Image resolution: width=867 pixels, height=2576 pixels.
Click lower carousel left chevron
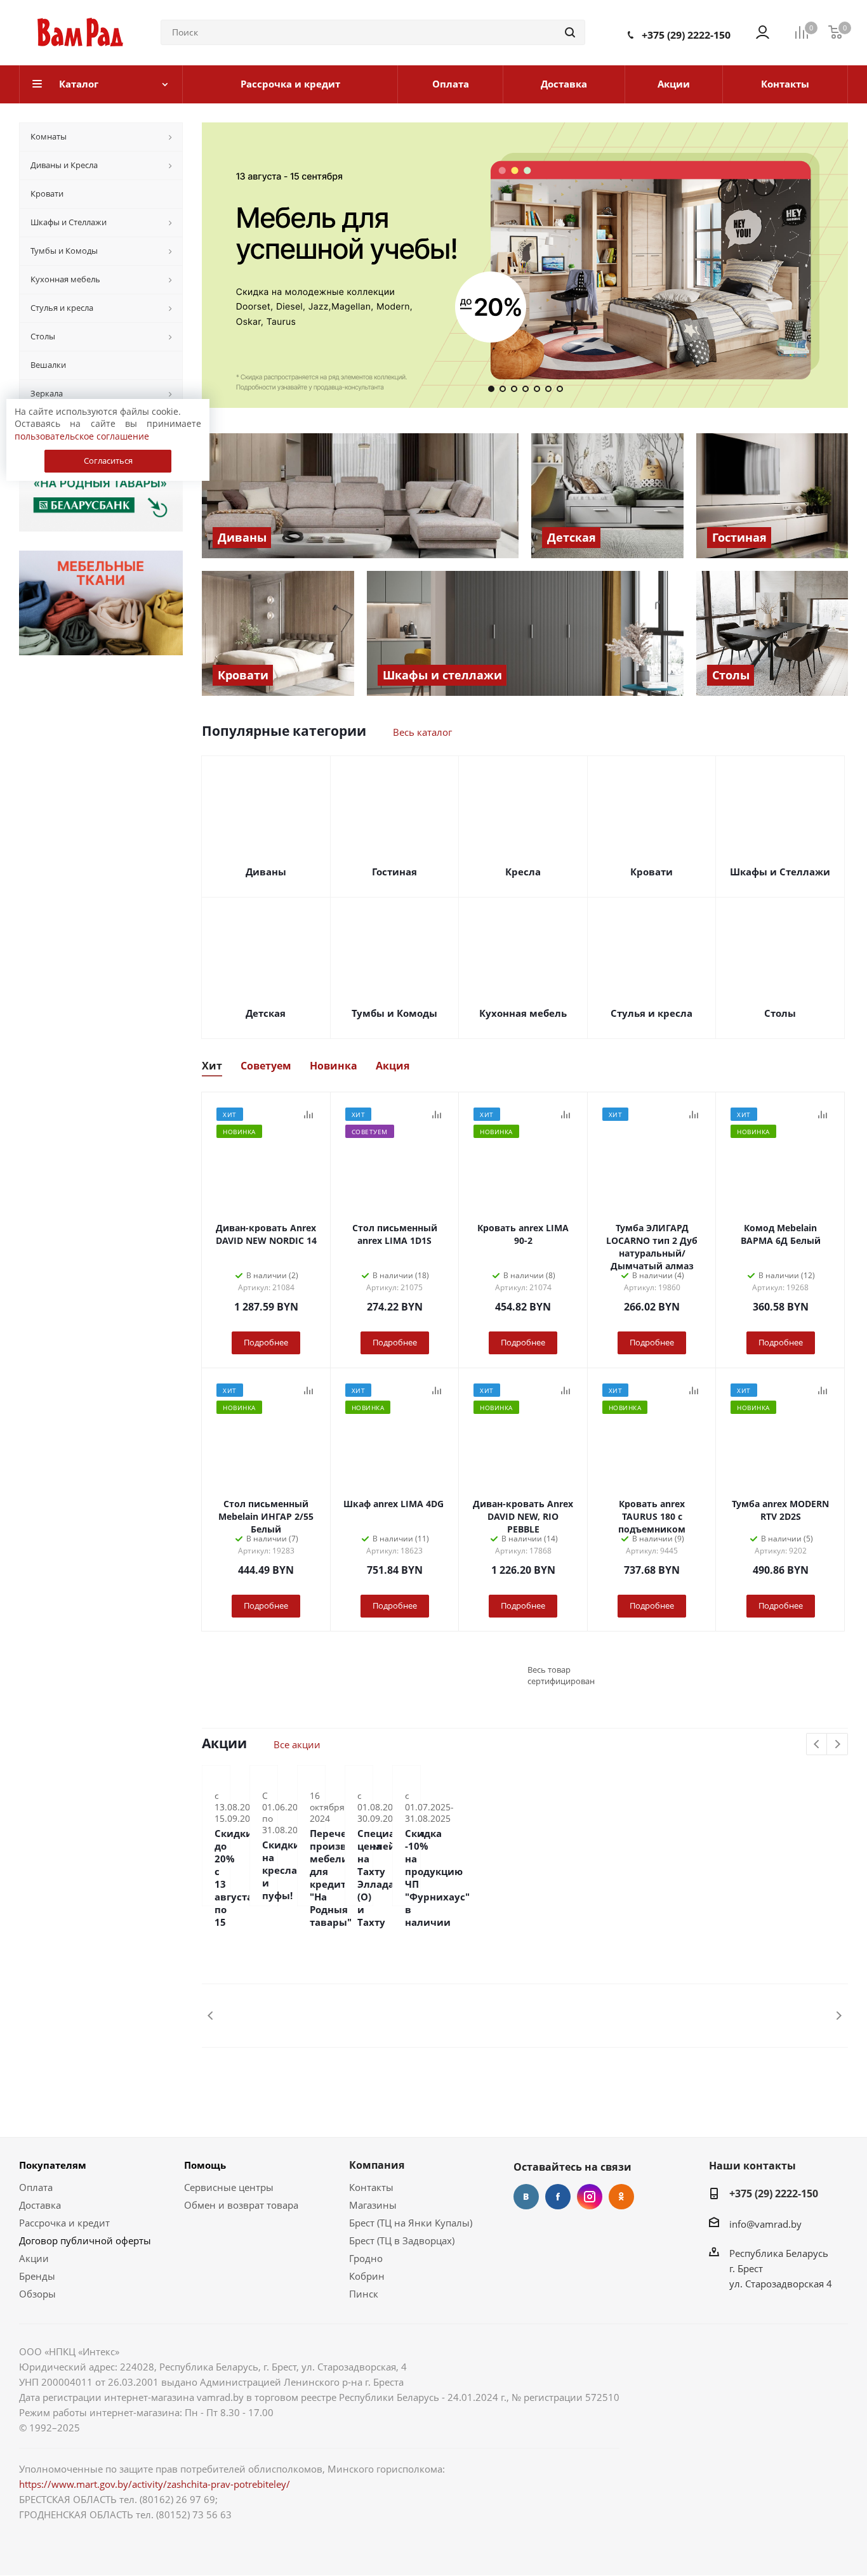[210, 2015]
